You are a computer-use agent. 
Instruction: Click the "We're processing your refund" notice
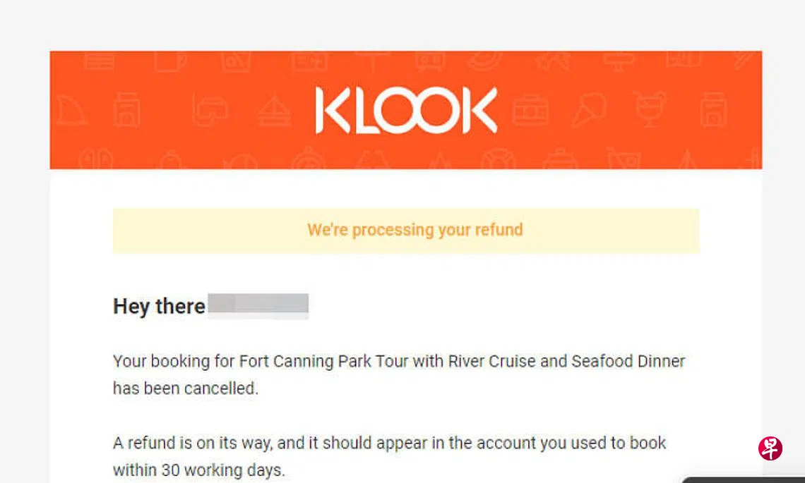[x=415, y=230]
